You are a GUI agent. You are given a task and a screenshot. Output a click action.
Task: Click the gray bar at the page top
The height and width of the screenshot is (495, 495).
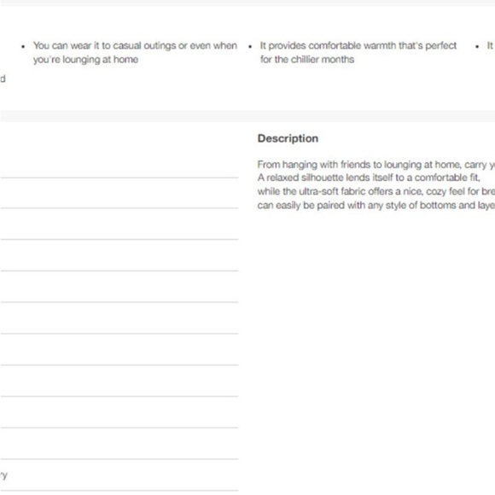pyautogui.click(x=247, y=3)
